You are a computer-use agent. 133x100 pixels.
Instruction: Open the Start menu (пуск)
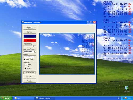coord(6,98)
